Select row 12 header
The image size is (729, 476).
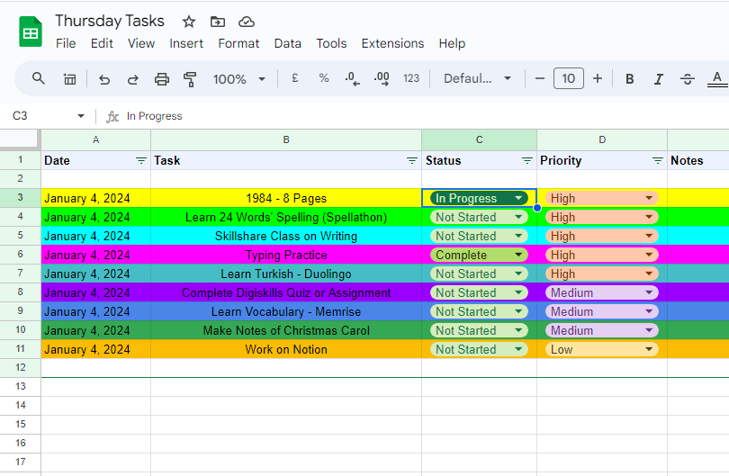pos(21,367)
